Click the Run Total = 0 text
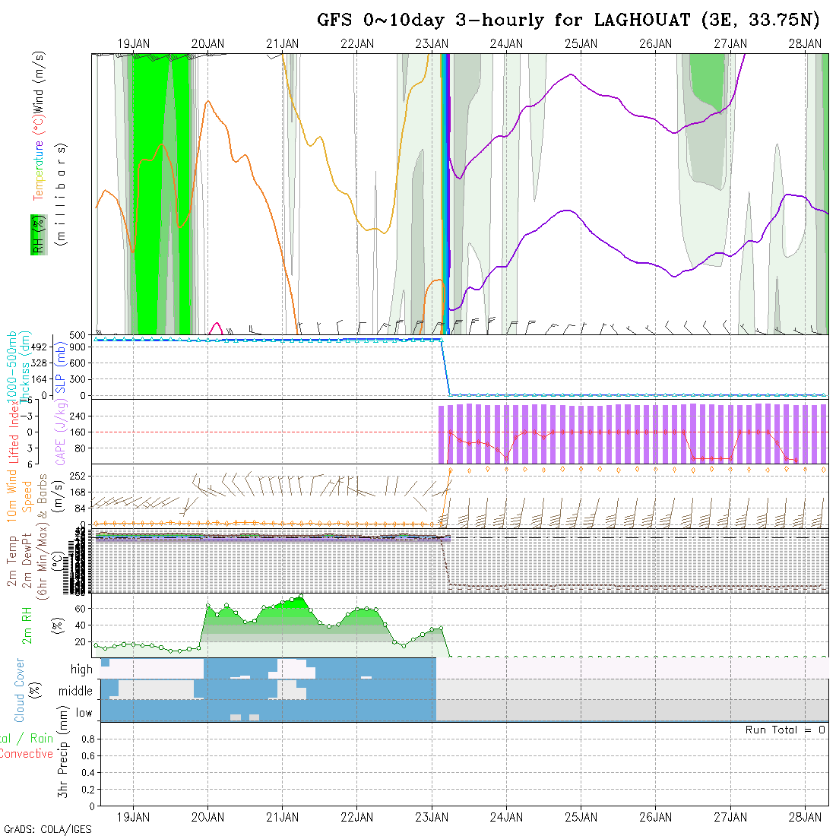 pos(785,730)
